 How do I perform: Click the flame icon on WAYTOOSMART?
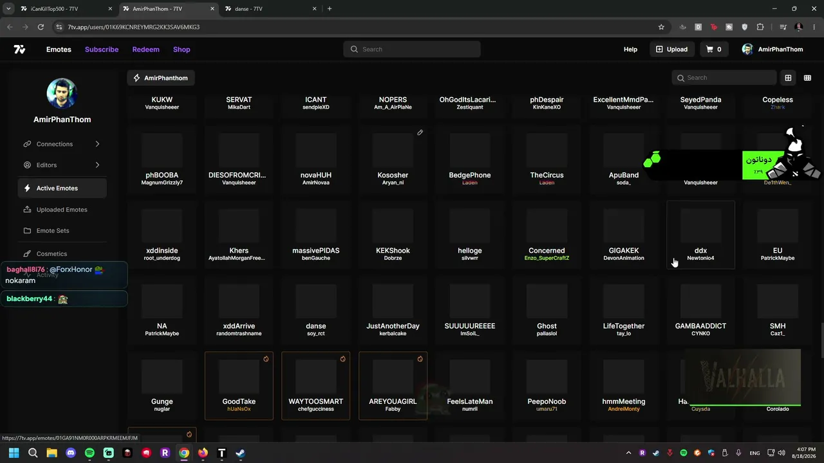tap(342, 359)
